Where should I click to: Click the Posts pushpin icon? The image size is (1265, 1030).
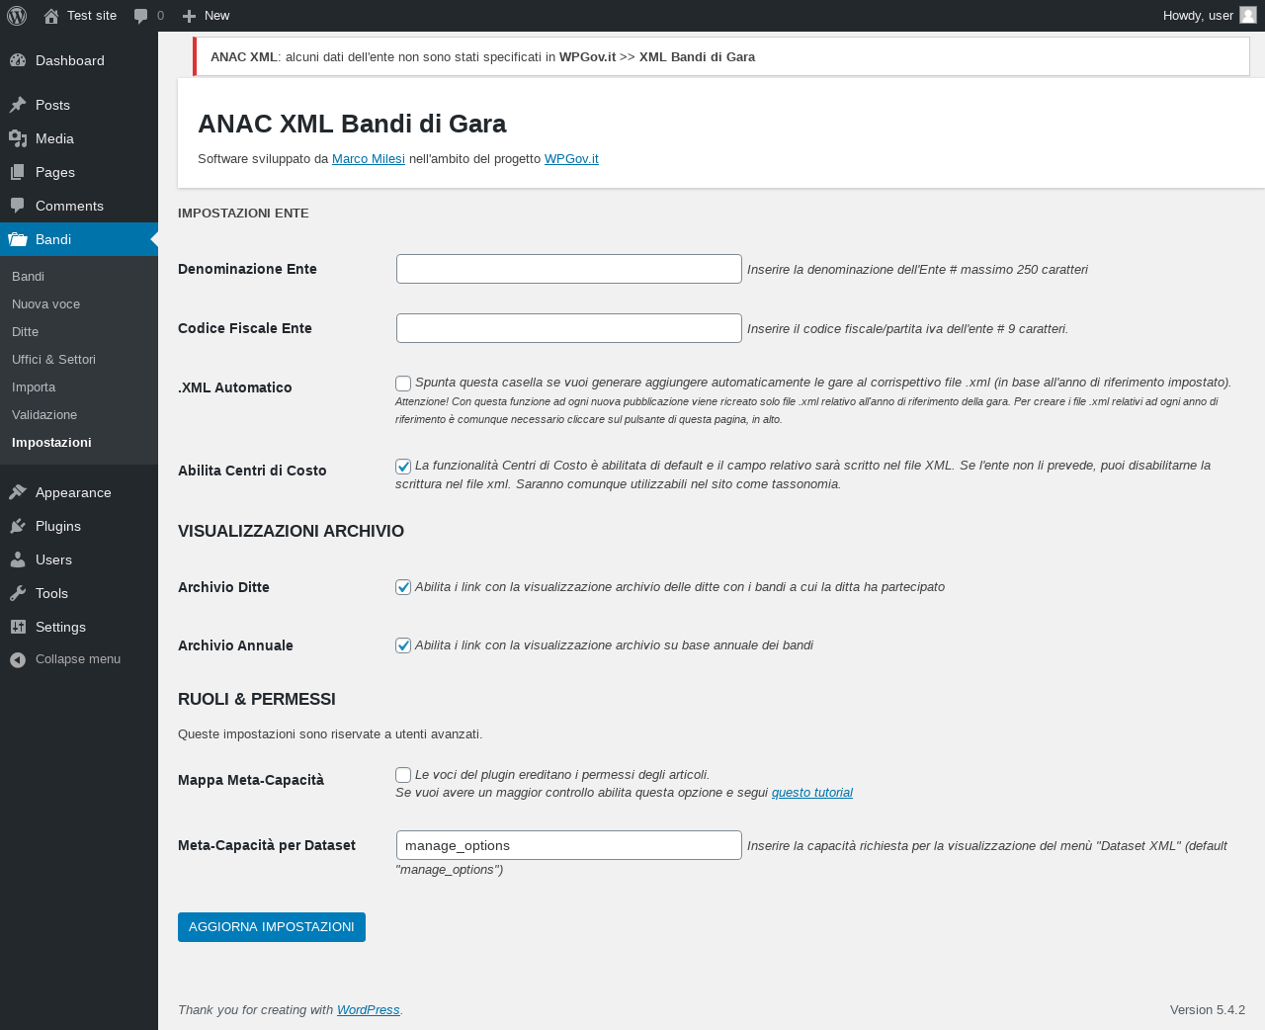[x=18, y=105]
